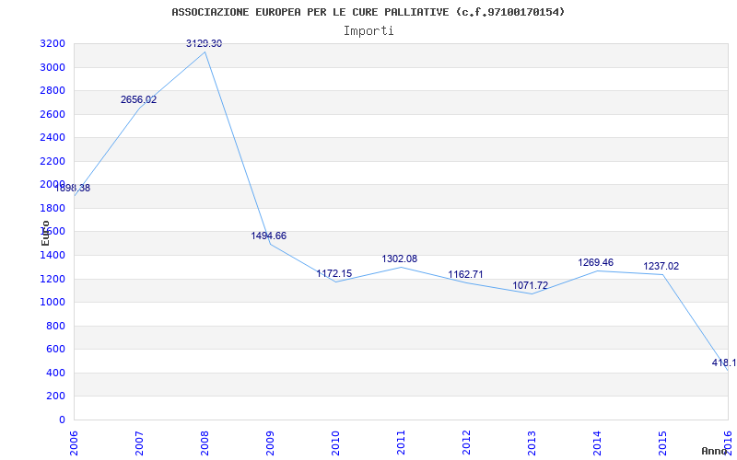This screenshot has height=460, width=737.
Task: Select the 600 y-axis tick label
Action: (55, 350)
